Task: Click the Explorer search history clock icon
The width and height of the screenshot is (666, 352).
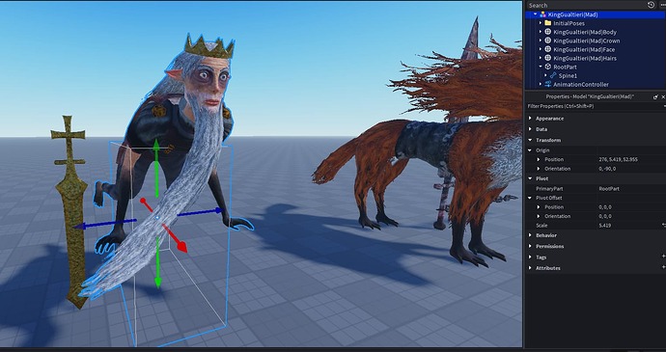Action: (x=651, y=5)
